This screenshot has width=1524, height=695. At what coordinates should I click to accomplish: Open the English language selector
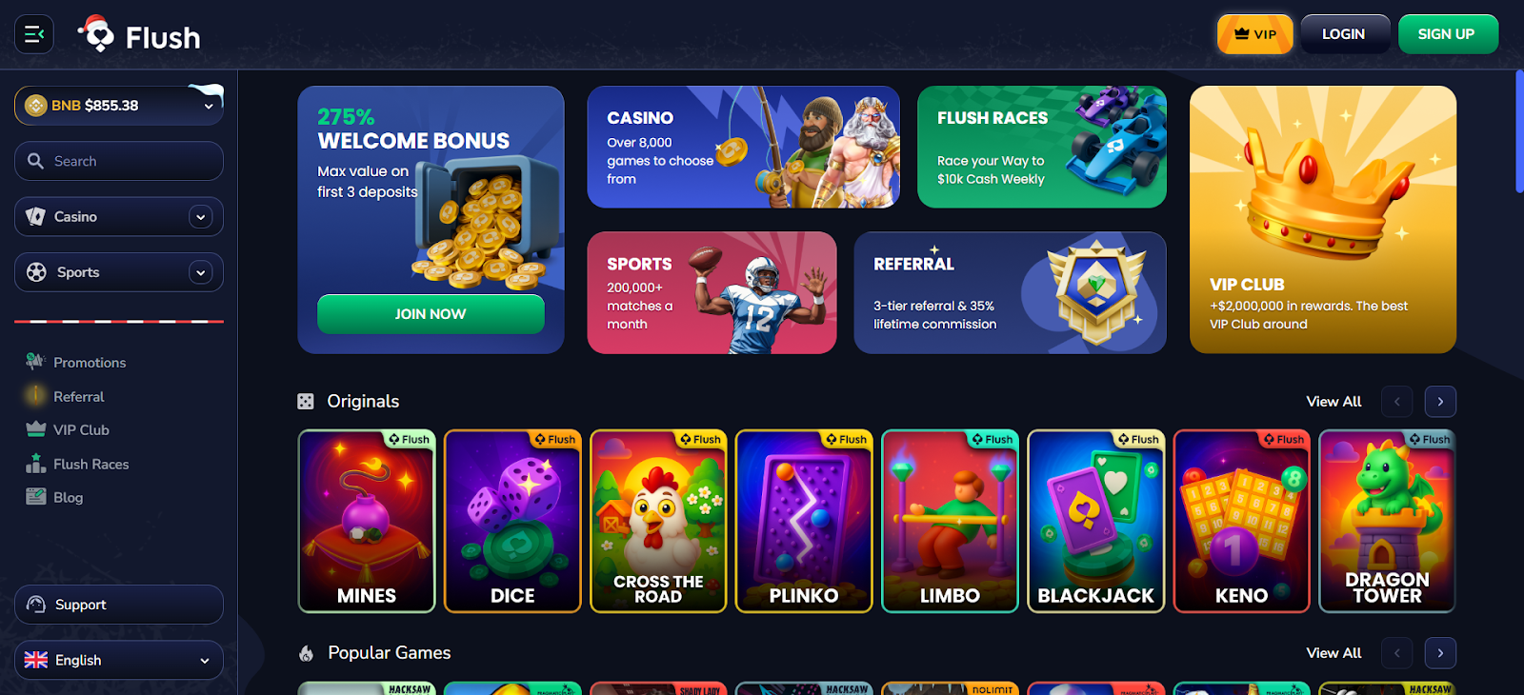(119, 660)
